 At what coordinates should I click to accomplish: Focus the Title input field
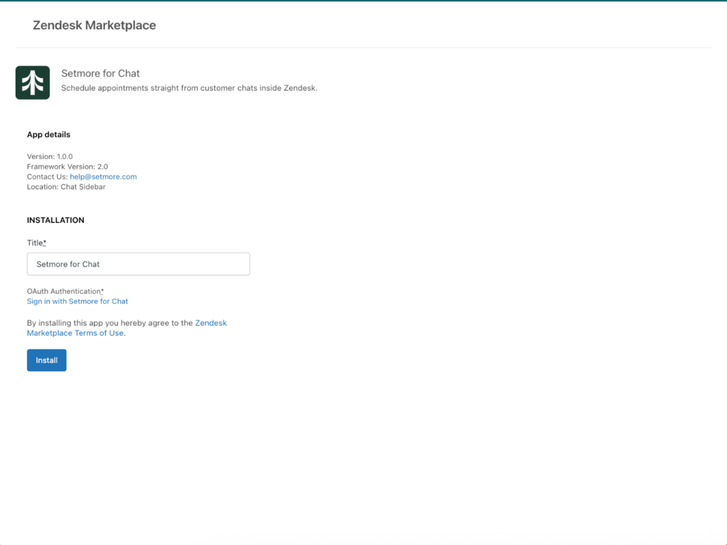pos(138,264)
